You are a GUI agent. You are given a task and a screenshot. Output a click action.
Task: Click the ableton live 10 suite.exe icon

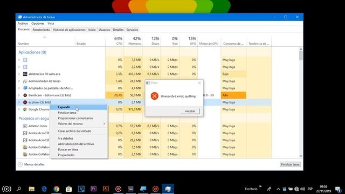[x=25, y=74]
